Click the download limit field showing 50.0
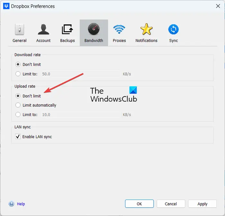 (81, 74)
